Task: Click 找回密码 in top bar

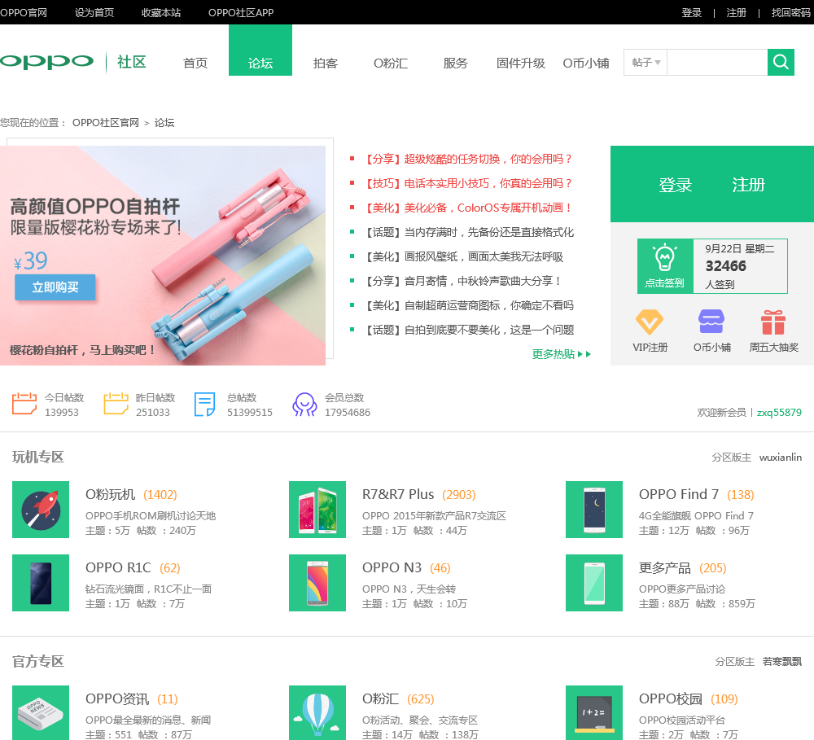Action: pyautogui.click(x=790, y=12)
